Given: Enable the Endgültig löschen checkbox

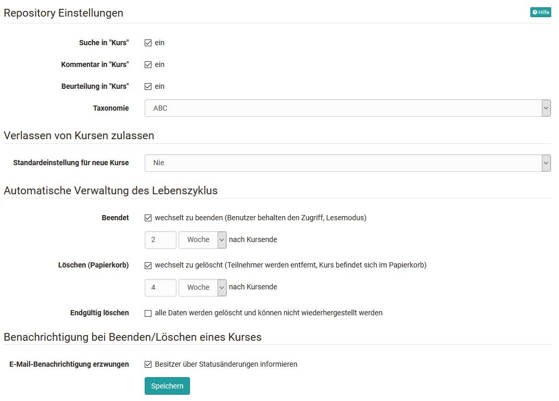Looking at the screenshot, I should click(x=148, y=313).
